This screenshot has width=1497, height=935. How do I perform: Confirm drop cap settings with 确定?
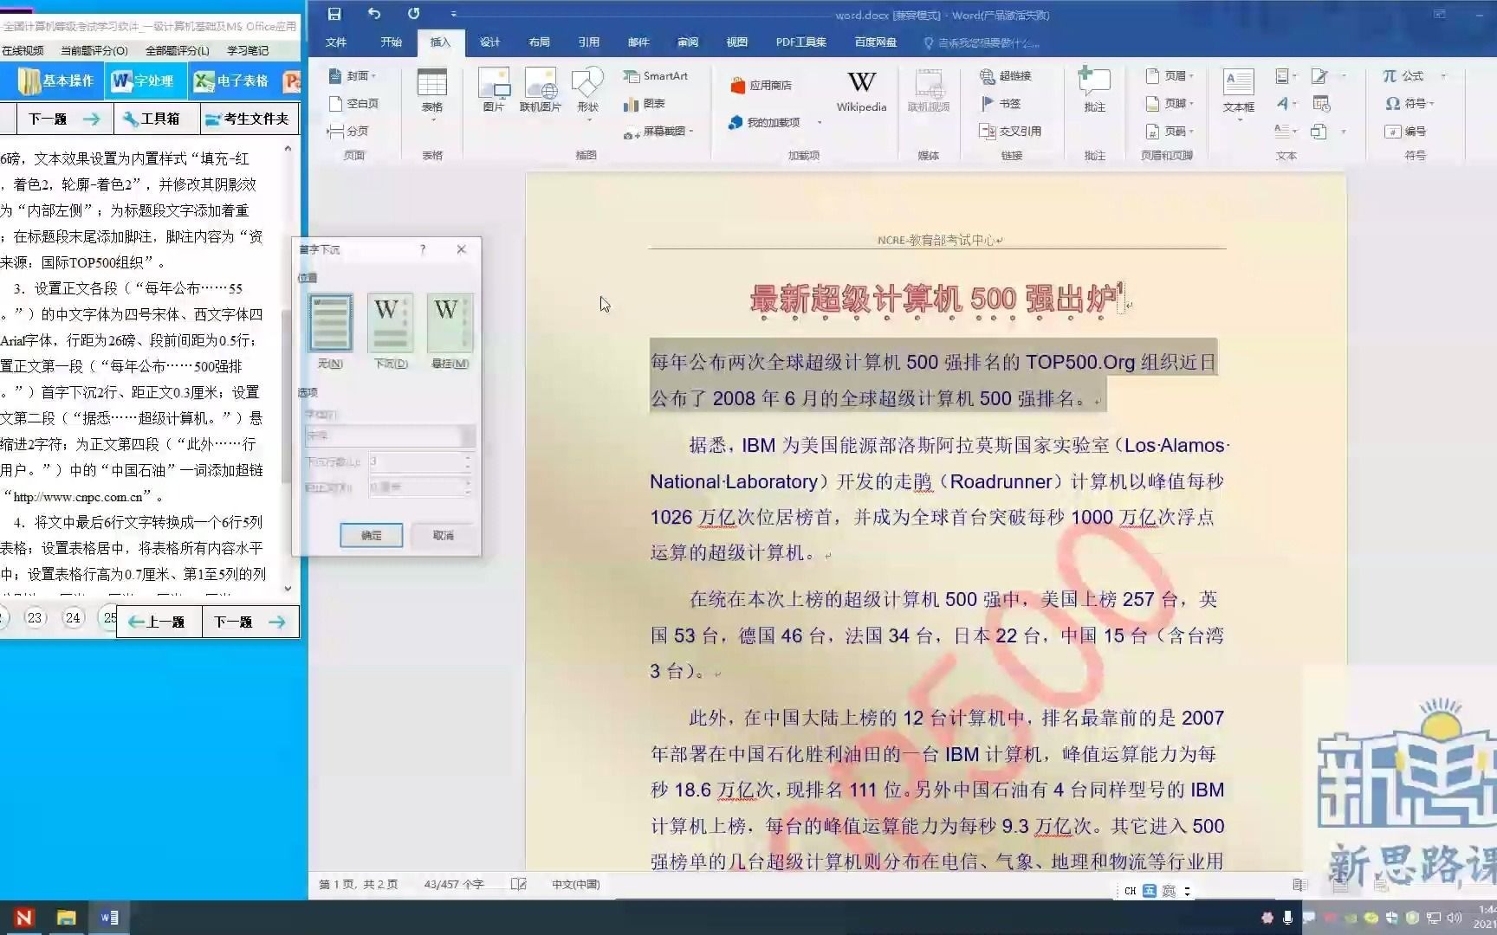(x=371, y=535)
